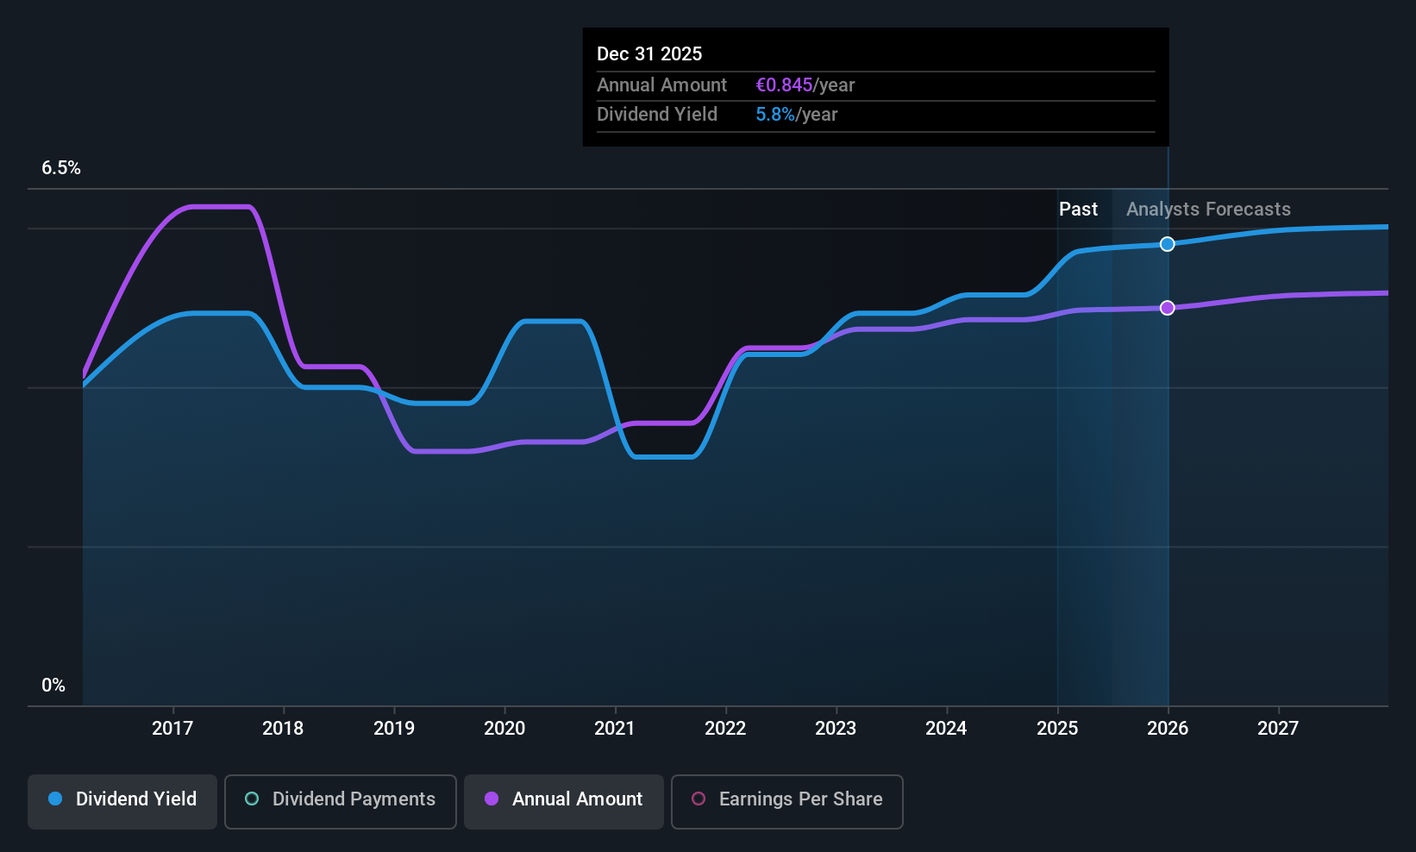
Task: Click the 2020 x-axis label
Action: [x=504, y=728]
